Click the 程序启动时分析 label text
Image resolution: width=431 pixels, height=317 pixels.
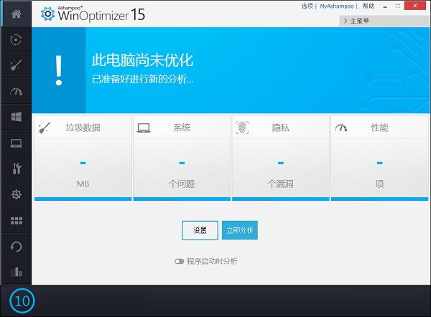[212, 261]
